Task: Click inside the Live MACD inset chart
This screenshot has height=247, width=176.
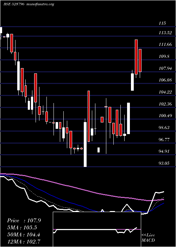Action: pyautogui.click(x=97, y=229)
